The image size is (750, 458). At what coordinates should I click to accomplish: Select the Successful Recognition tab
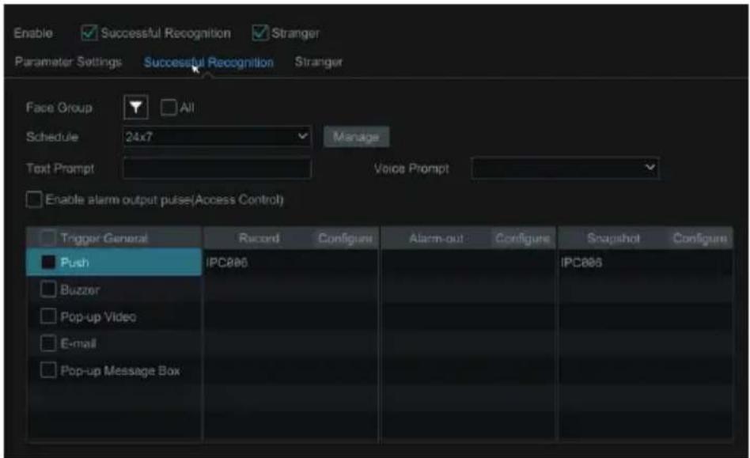coord(209,62)
